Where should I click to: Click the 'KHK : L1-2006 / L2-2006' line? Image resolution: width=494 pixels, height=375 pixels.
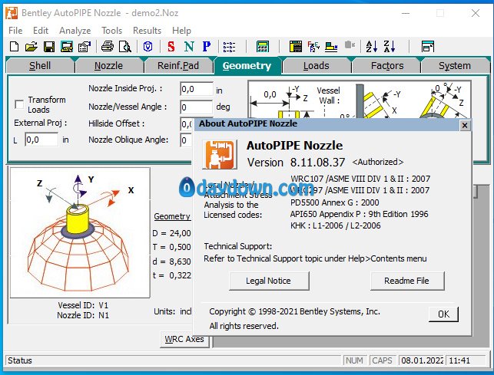pos(335,225)
